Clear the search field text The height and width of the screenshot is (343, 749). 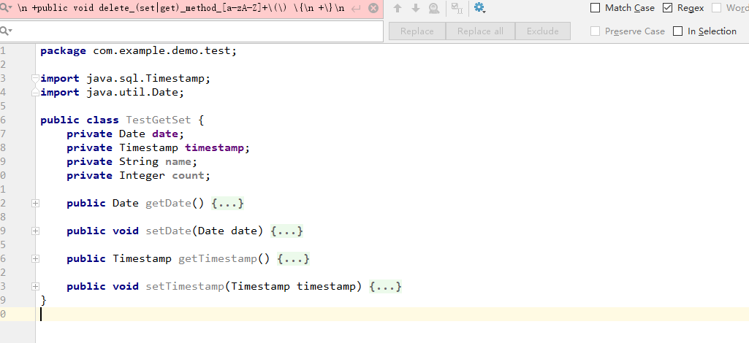(x=373, y=8)
